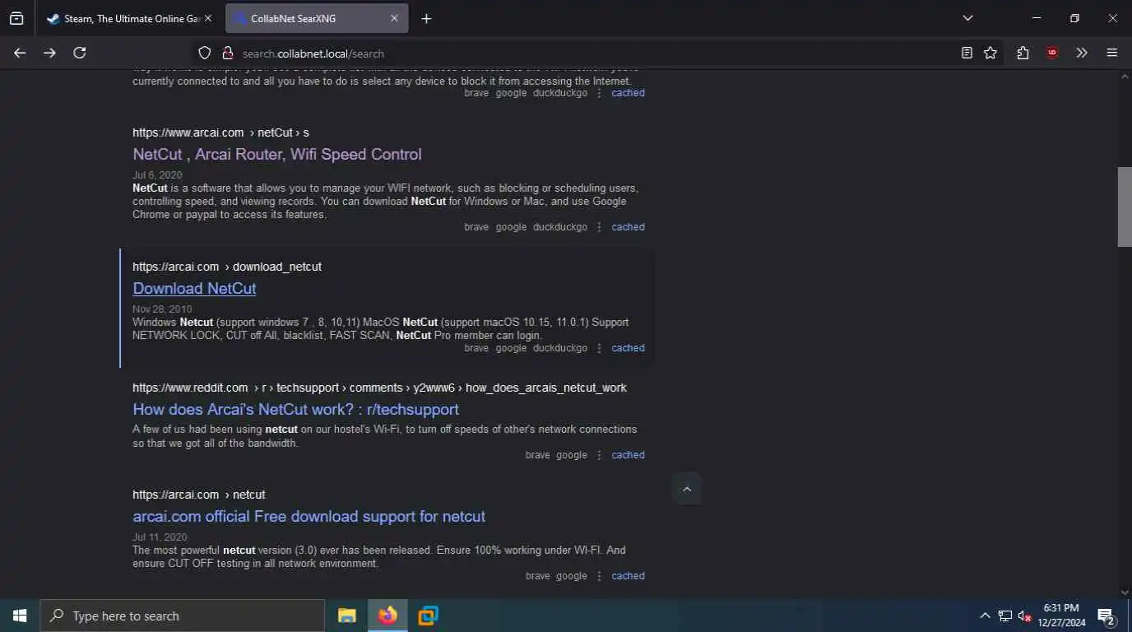This screenshot has height=632, width=1132.
Task: Click the page vertical scrollbar thumb
Action: 1125,207
